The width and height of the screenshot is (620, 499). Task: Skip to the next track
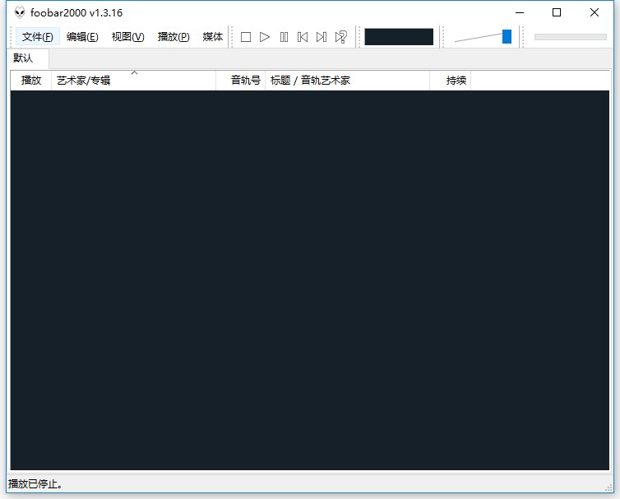click(x=322, y=37)
